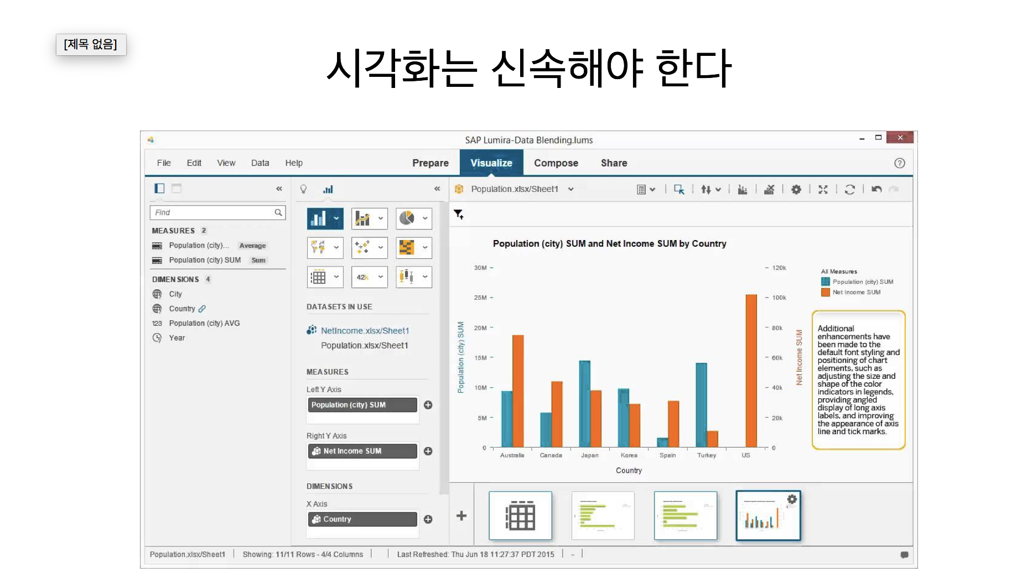Select NetIncome.xlsx/Sheet1 dataset link
This screenshot has width=1027, height=583.
click(x=365, y=331)
